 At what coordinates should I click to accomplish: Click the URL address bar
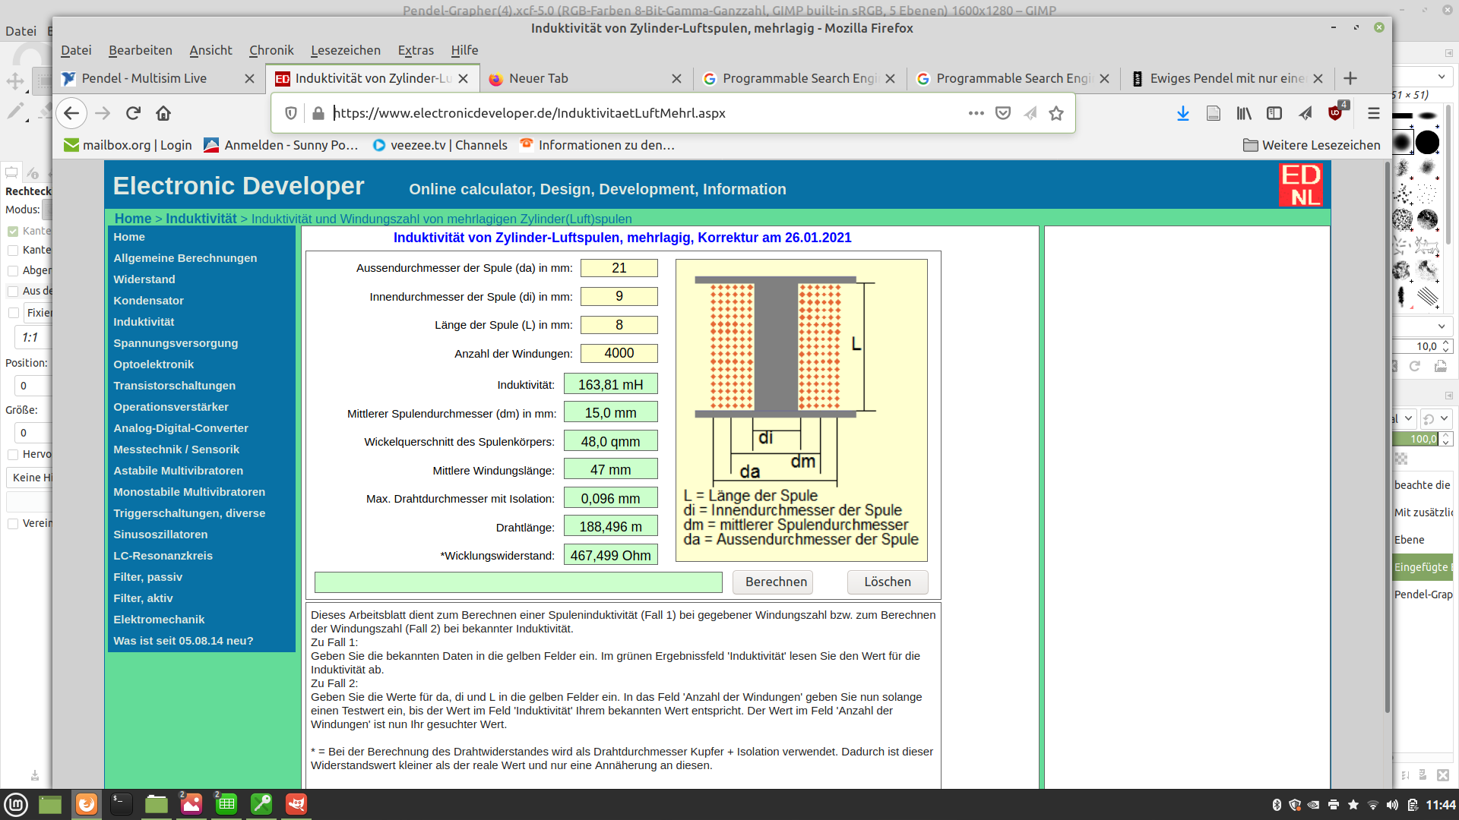[646, 113]
